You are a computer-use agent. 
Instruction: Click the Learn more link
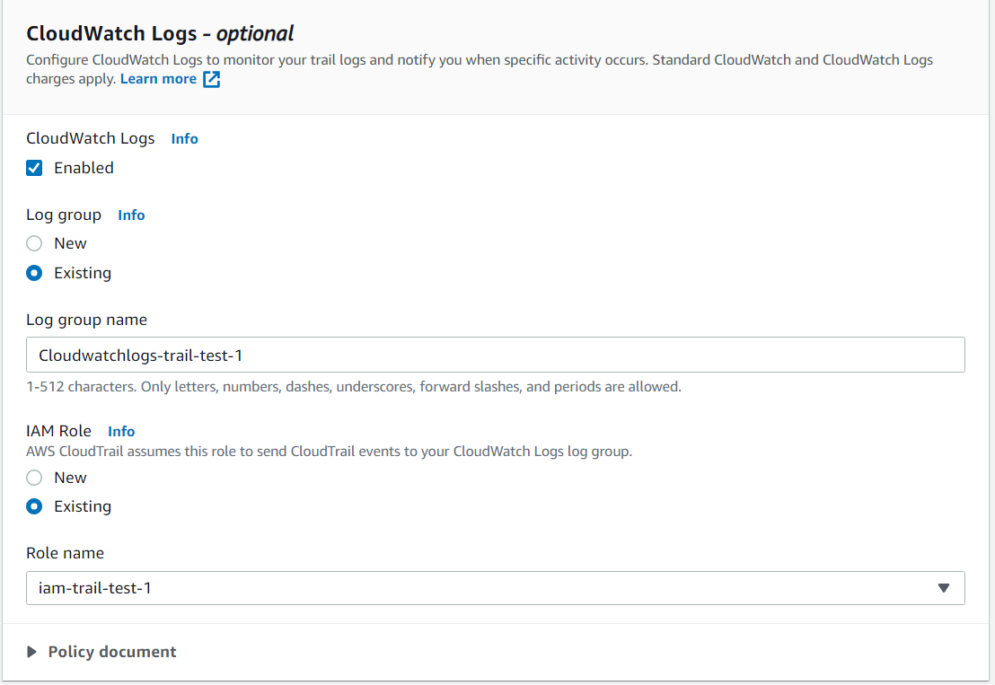158,79
